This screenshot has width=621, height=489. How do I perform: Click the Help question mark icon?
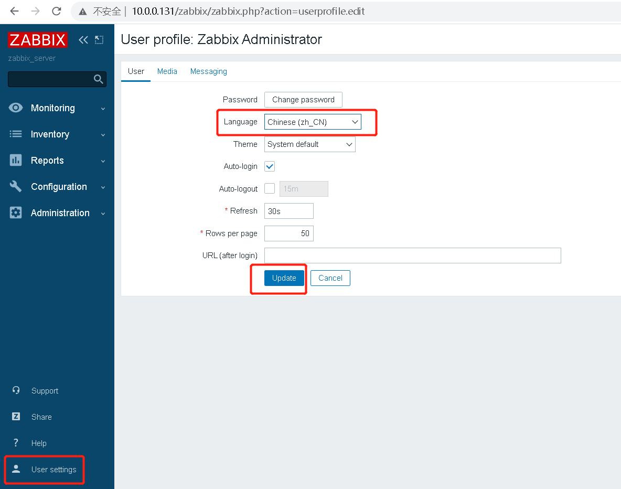point(16,443)
